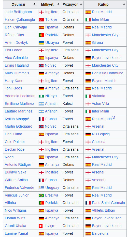Open Hakan Çalhanoğlu player page
The height and width of the screenshot is (237, 127).
click(x=20, y=20)
